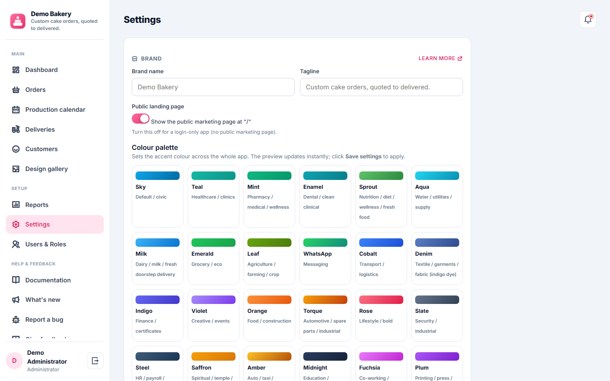Image resolution: width=610 pixels, height=381 pixels.
Task: Choose the Torque automotive palette
Action: tap(325, 315)
